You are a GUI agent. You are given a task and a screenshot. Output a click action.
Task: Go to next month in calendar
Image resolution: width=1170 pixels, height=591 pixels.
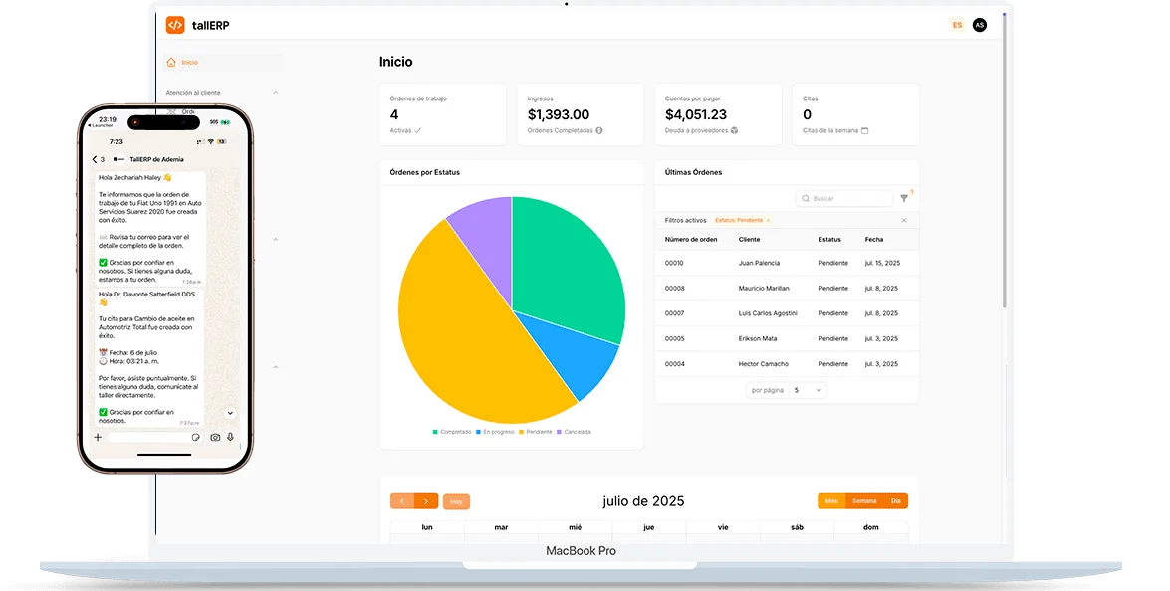pos(426,501)
